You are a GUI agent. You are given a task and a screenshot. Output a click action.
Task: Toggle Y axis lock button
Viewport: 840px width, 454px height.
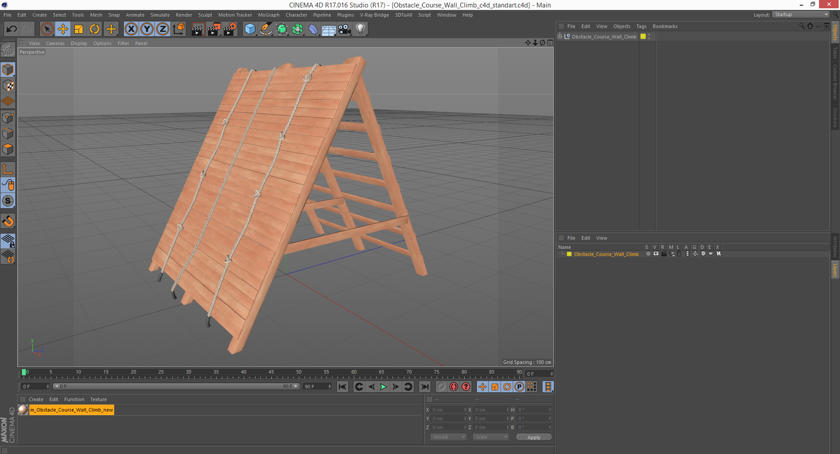(x=147, y=29)
